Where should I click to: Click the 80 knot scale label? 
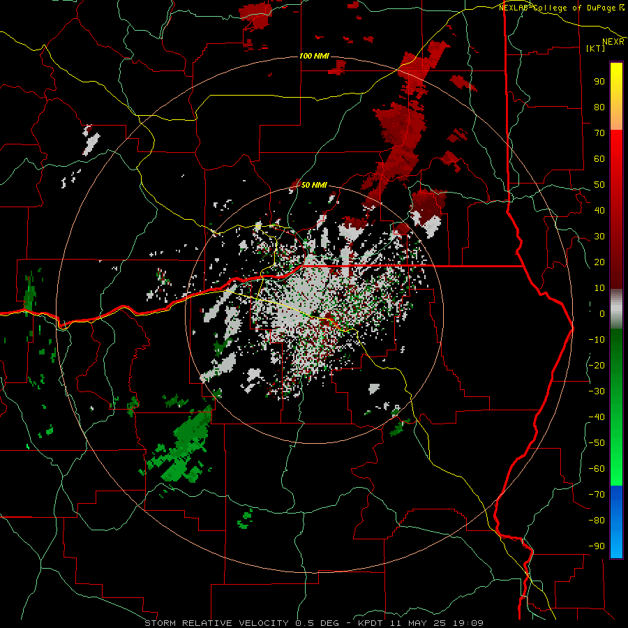click(599, 107)
